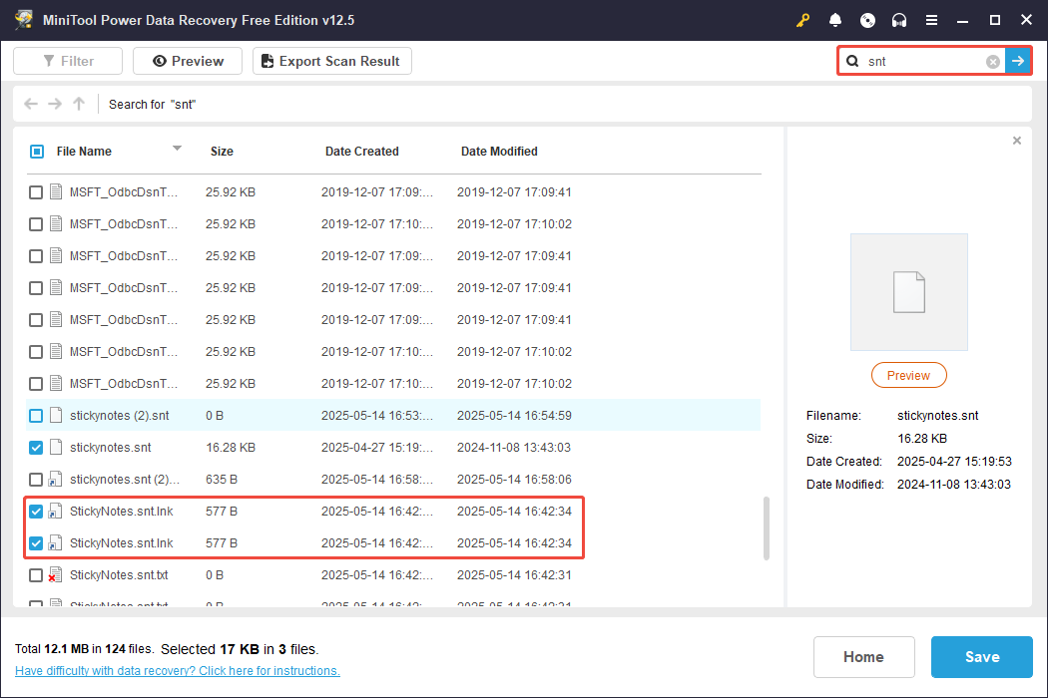
Task: Open the notification bell
Action: pos(835,20)
